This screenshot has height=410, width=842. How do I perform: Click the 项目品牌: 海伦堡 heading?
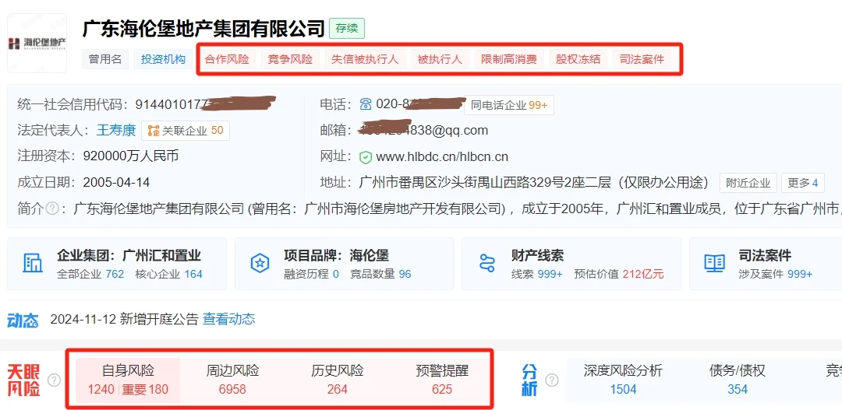point(336,255)
